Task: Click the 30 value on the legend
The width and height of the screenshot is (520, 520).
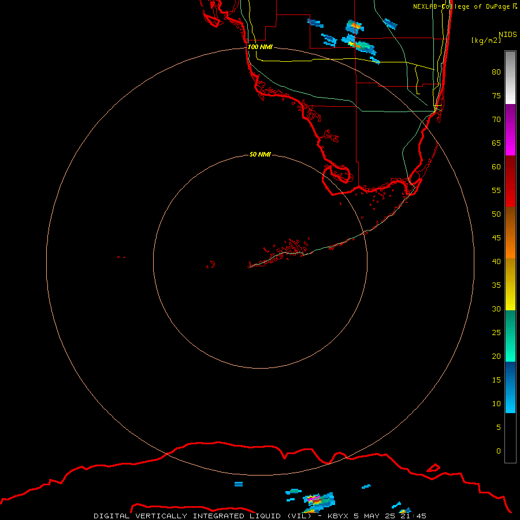Action: point(496,309)
